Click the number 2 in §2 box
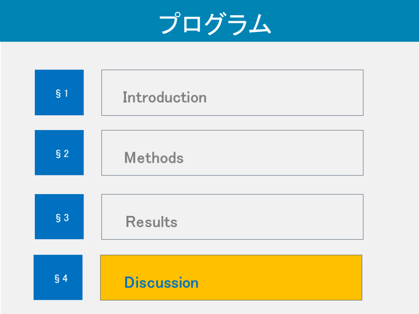 click(x=66, y=154)
